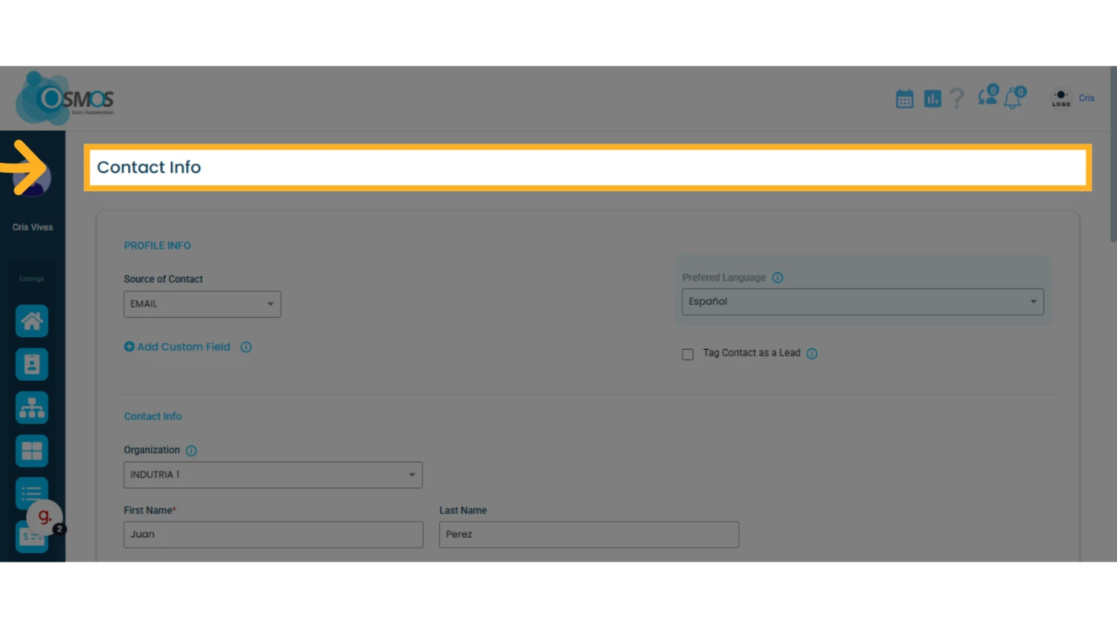Viewport: 1117px width, 628px height.
Task: Click info icon beside Tag Contact as a Lead
Action: [x=812, y=354]
